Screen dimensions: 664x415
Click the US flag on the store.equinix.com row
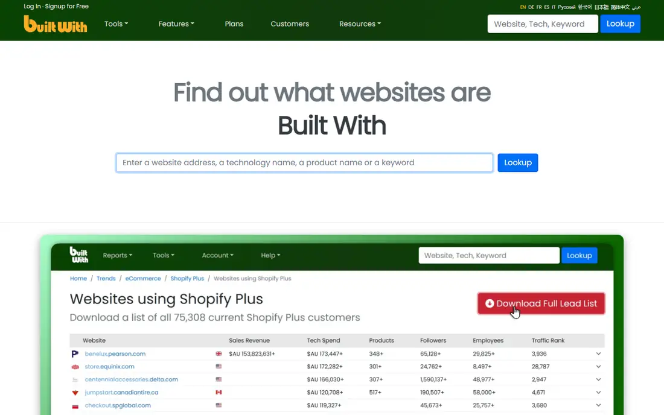click(219, 366)
